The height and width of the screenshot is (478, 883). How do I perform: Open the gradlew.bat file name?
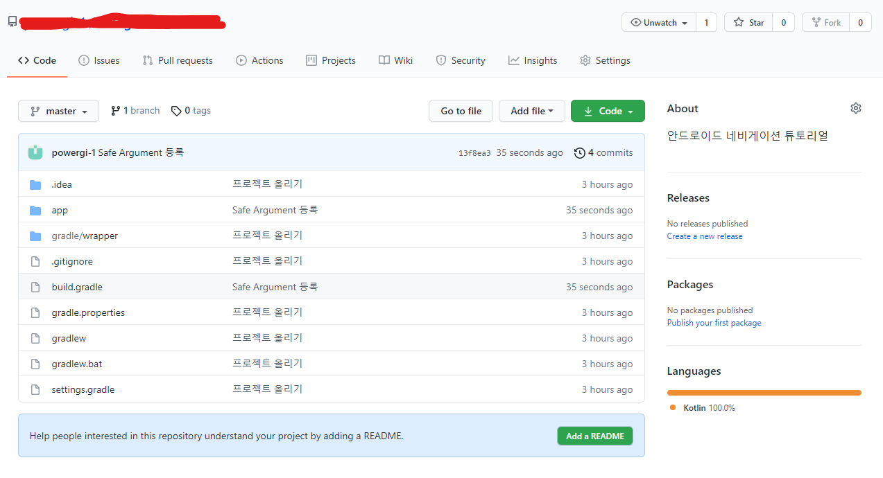click(77, 364)
